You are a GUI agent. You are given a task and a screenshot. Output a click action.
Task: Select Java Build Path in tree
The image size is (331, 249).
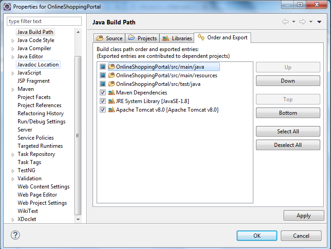point(35,32)
